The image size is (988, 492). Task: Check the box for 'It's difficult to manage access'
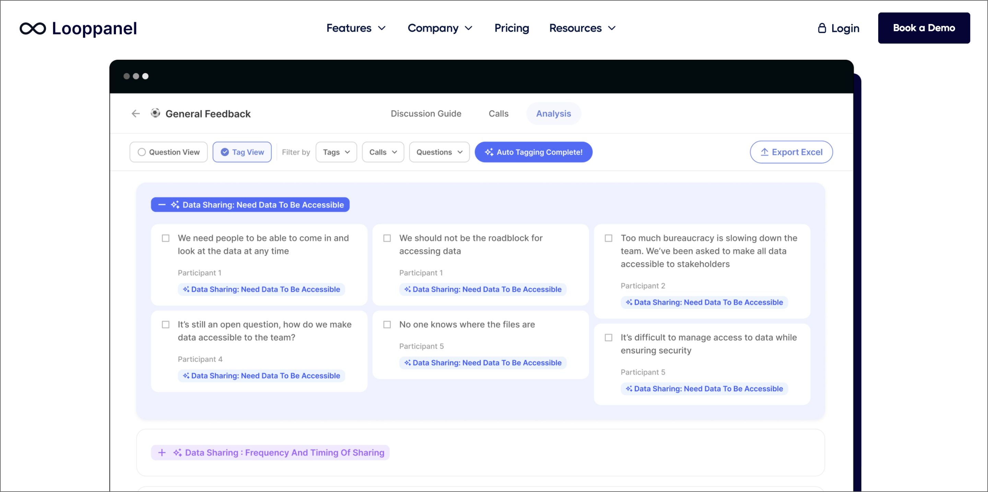pos(608,338)
